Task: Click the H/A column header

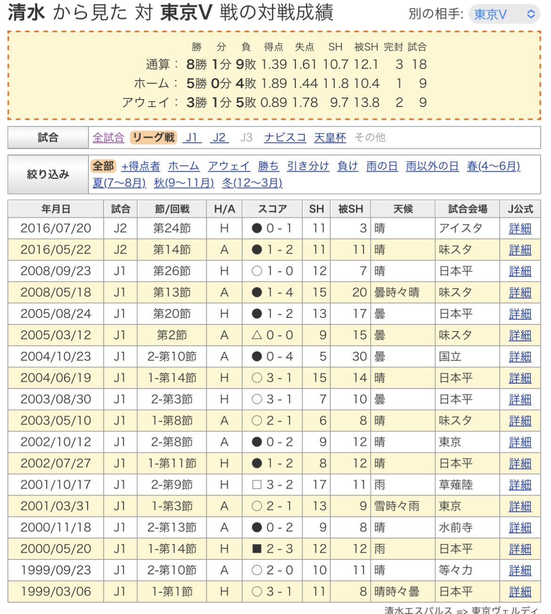Action: pyautogui.click(x=224, y=209)
